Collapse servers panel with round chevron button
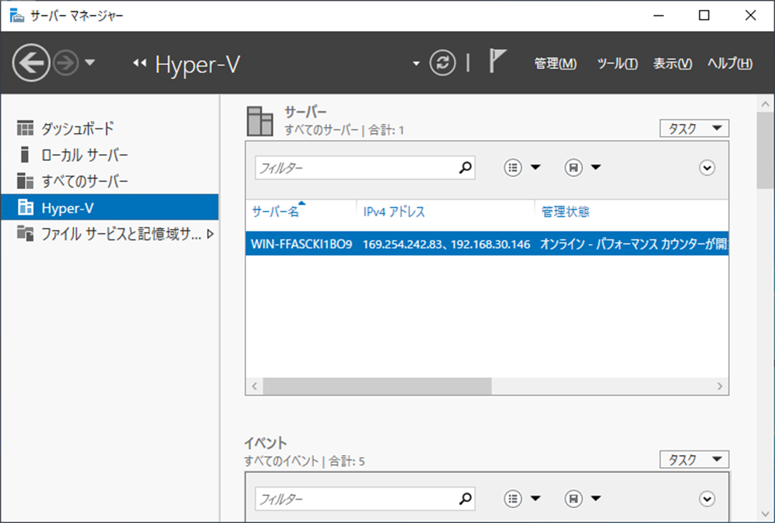 (707, 168)
